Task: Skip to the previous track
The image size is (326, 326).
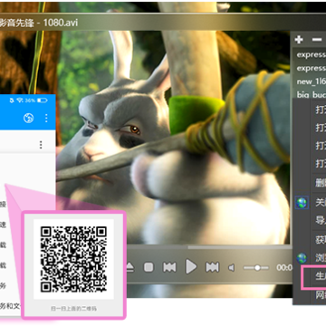Action: pos(169,267)
